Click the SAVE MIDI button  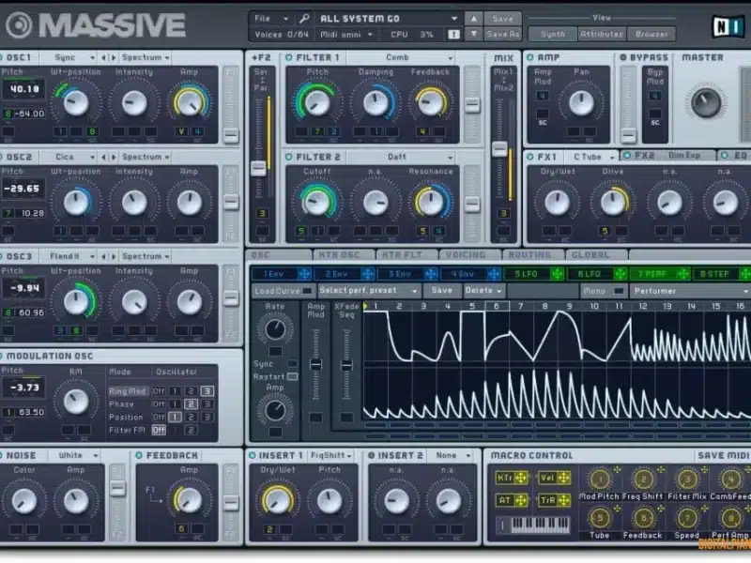723,455
